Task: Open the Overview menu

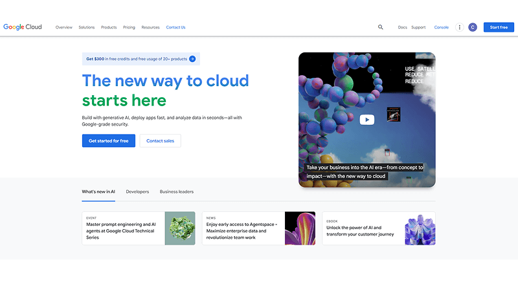Action: pyautogui.click(x=63, y=27)
